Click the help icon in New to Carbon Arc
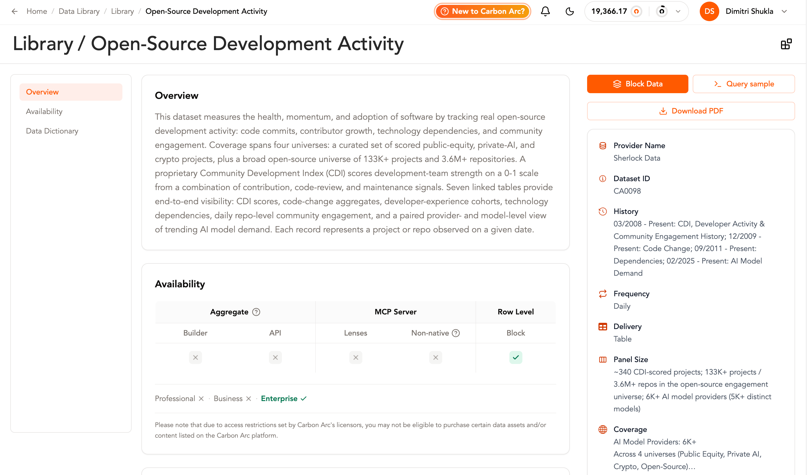 (444, 12)
